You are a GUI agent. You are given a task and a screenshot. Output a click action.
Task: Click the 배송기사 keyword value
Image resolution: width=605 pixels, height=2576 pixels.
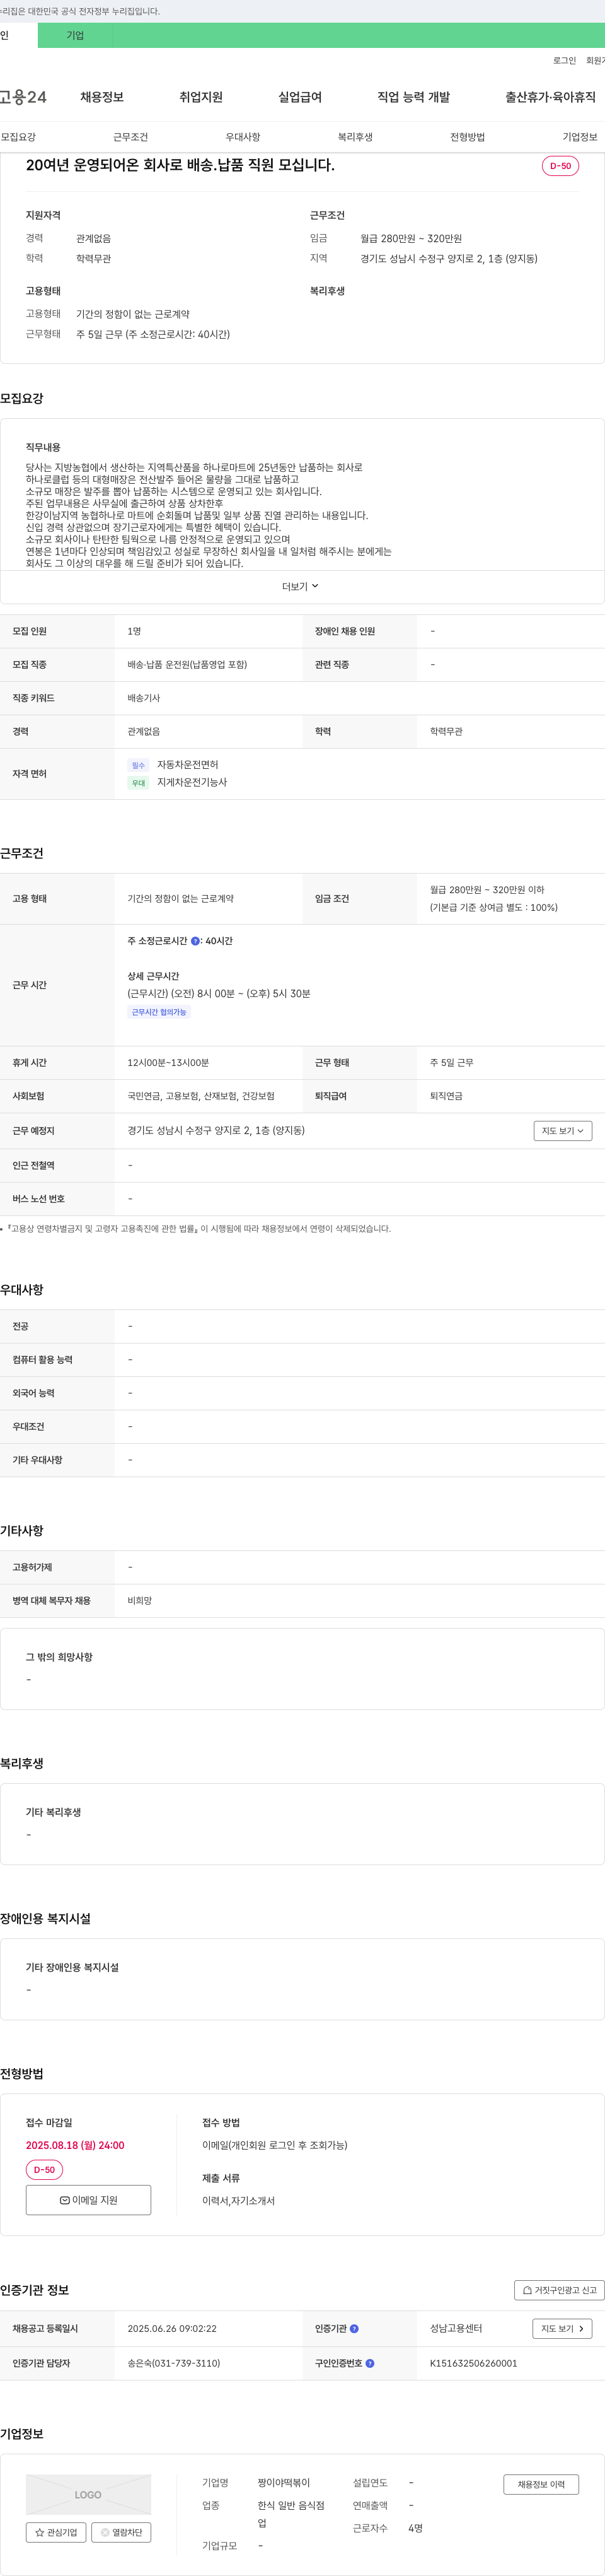click(x=144, y=698)
